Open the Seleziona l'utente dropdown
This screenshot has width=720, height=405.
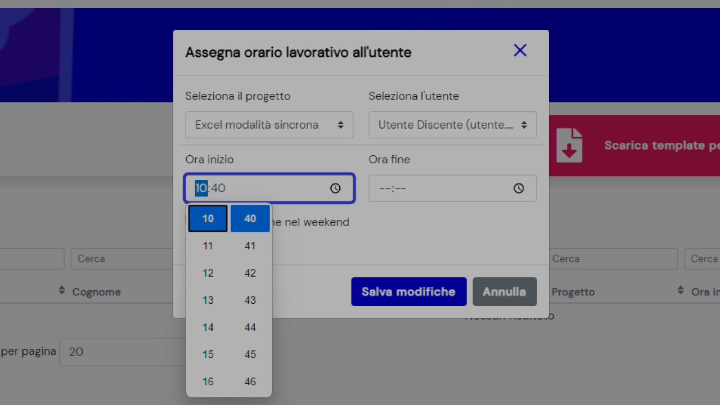click(x=452, y=125)
